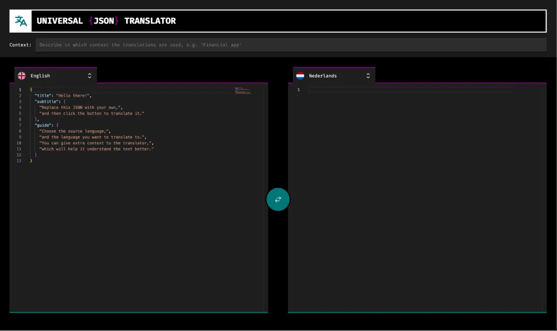
Task: Click "Replace this JSON with your own," line
Action: (x=80, y=107)
